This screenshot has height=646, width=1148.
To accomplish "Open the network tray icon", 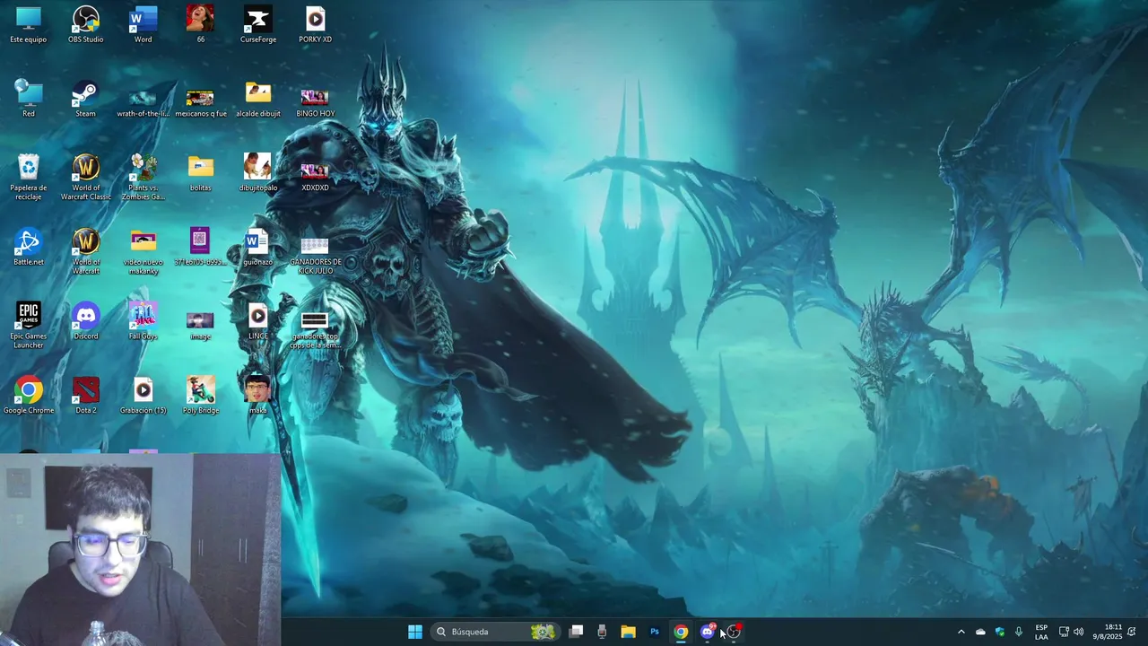I will [1064, 632].
